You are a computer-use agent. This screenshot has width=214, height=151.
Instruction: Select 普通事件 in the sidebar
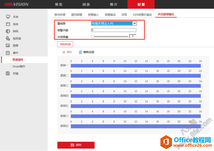(x=18, y=60)
